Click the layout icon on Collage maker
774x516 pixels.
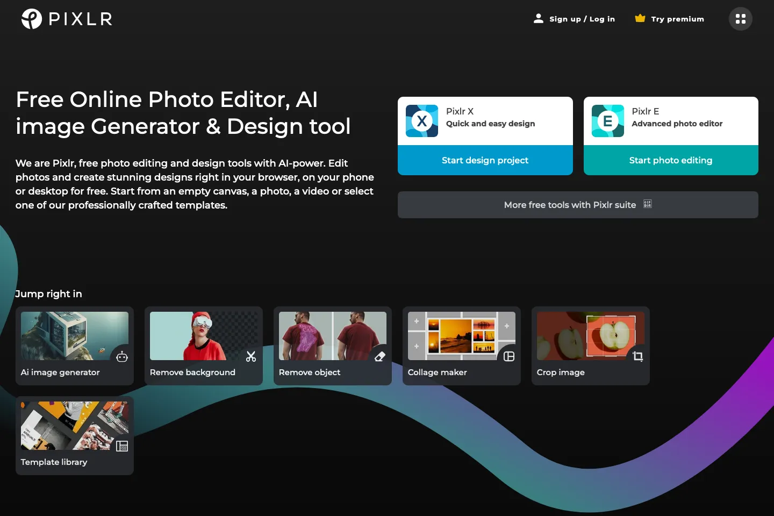509,356
